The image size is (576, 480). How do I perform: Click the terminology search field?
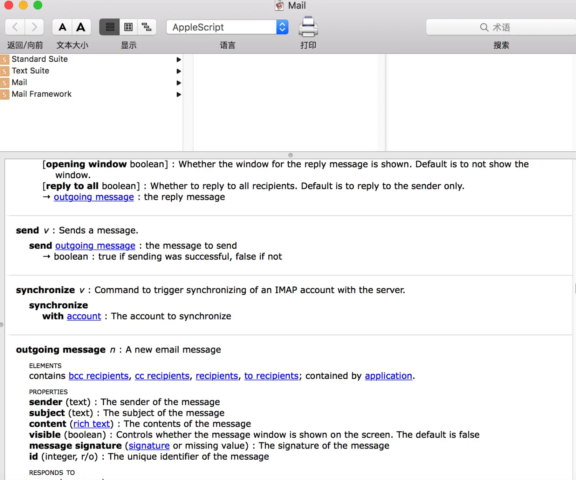pos(501,27)
